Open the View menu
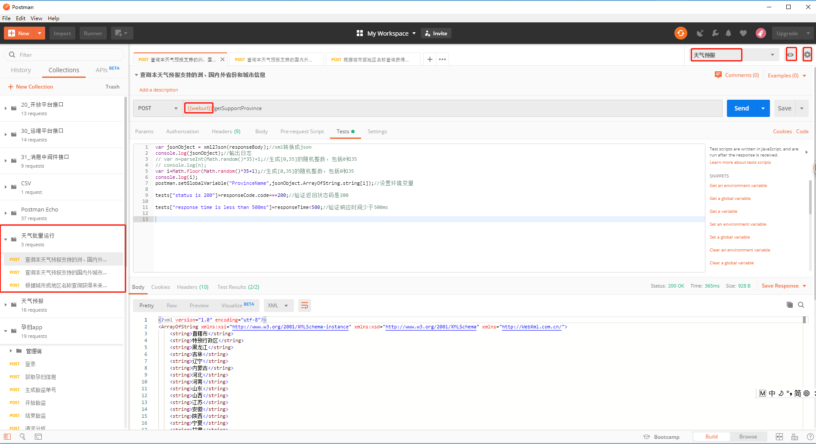 coord(37,18)
